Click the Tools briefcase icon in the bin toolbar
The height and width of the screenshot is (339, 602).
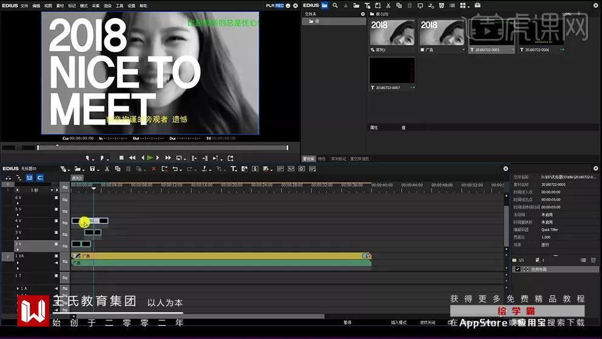478,5
